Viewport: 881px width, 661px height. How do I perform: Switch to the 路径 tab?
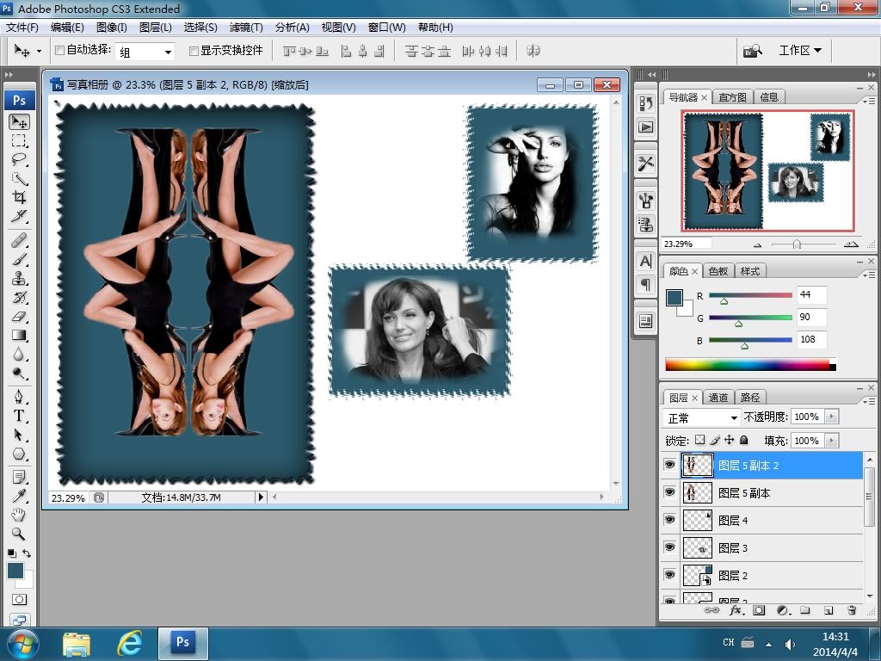tap(749, 398)
